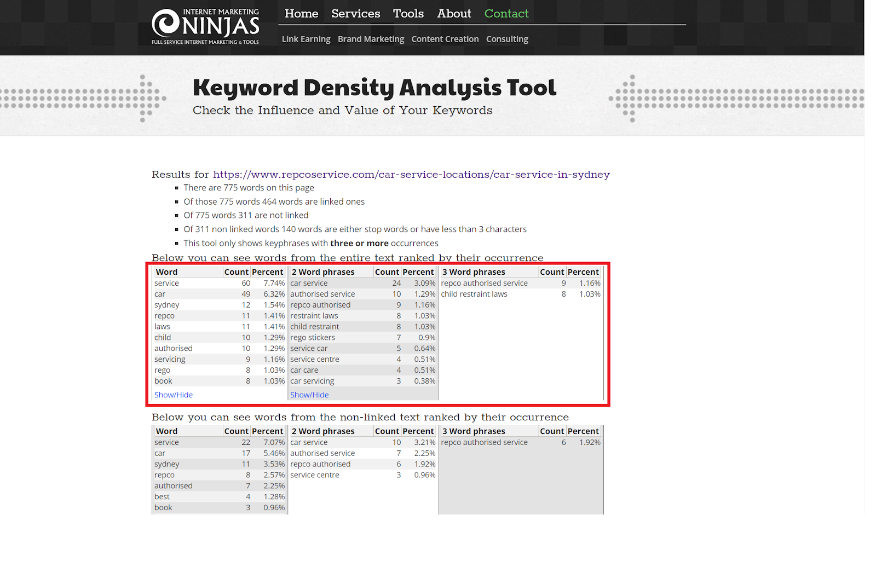Click the bullet about 'three or more occurrences'
Screen dimensions: 876x584
[x=311, y=243]
